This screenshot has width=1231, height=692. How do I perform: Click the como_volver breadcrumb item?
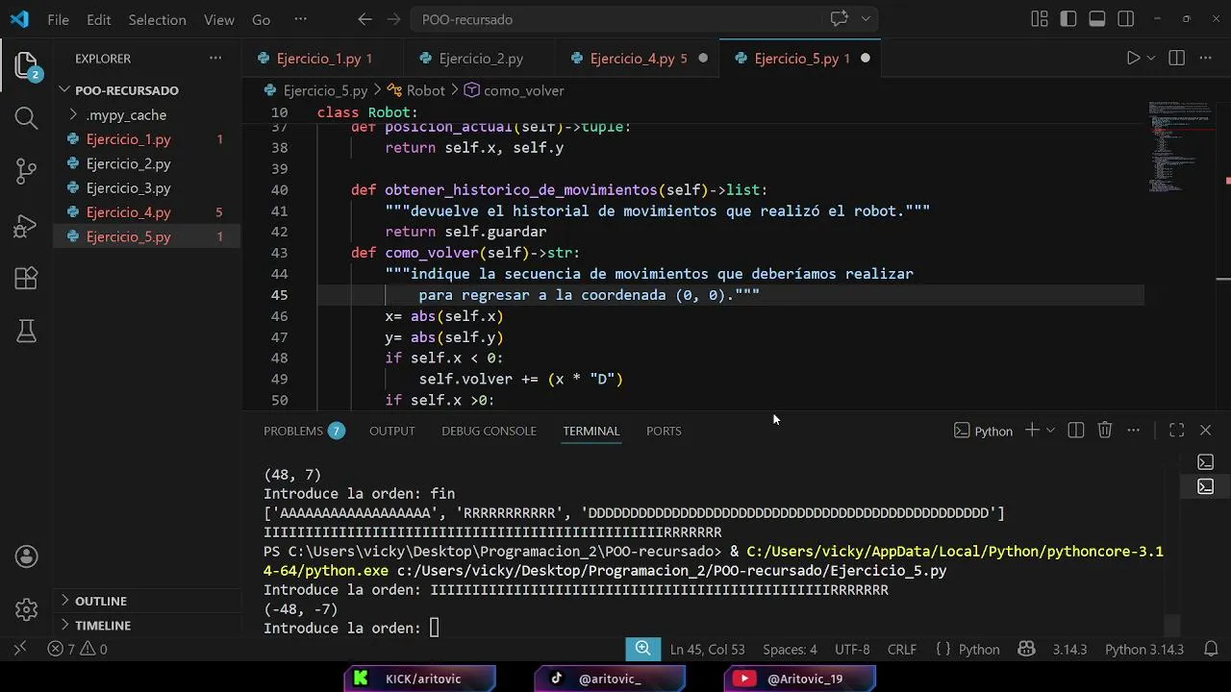pyautogui.click(x=523, y=90)
